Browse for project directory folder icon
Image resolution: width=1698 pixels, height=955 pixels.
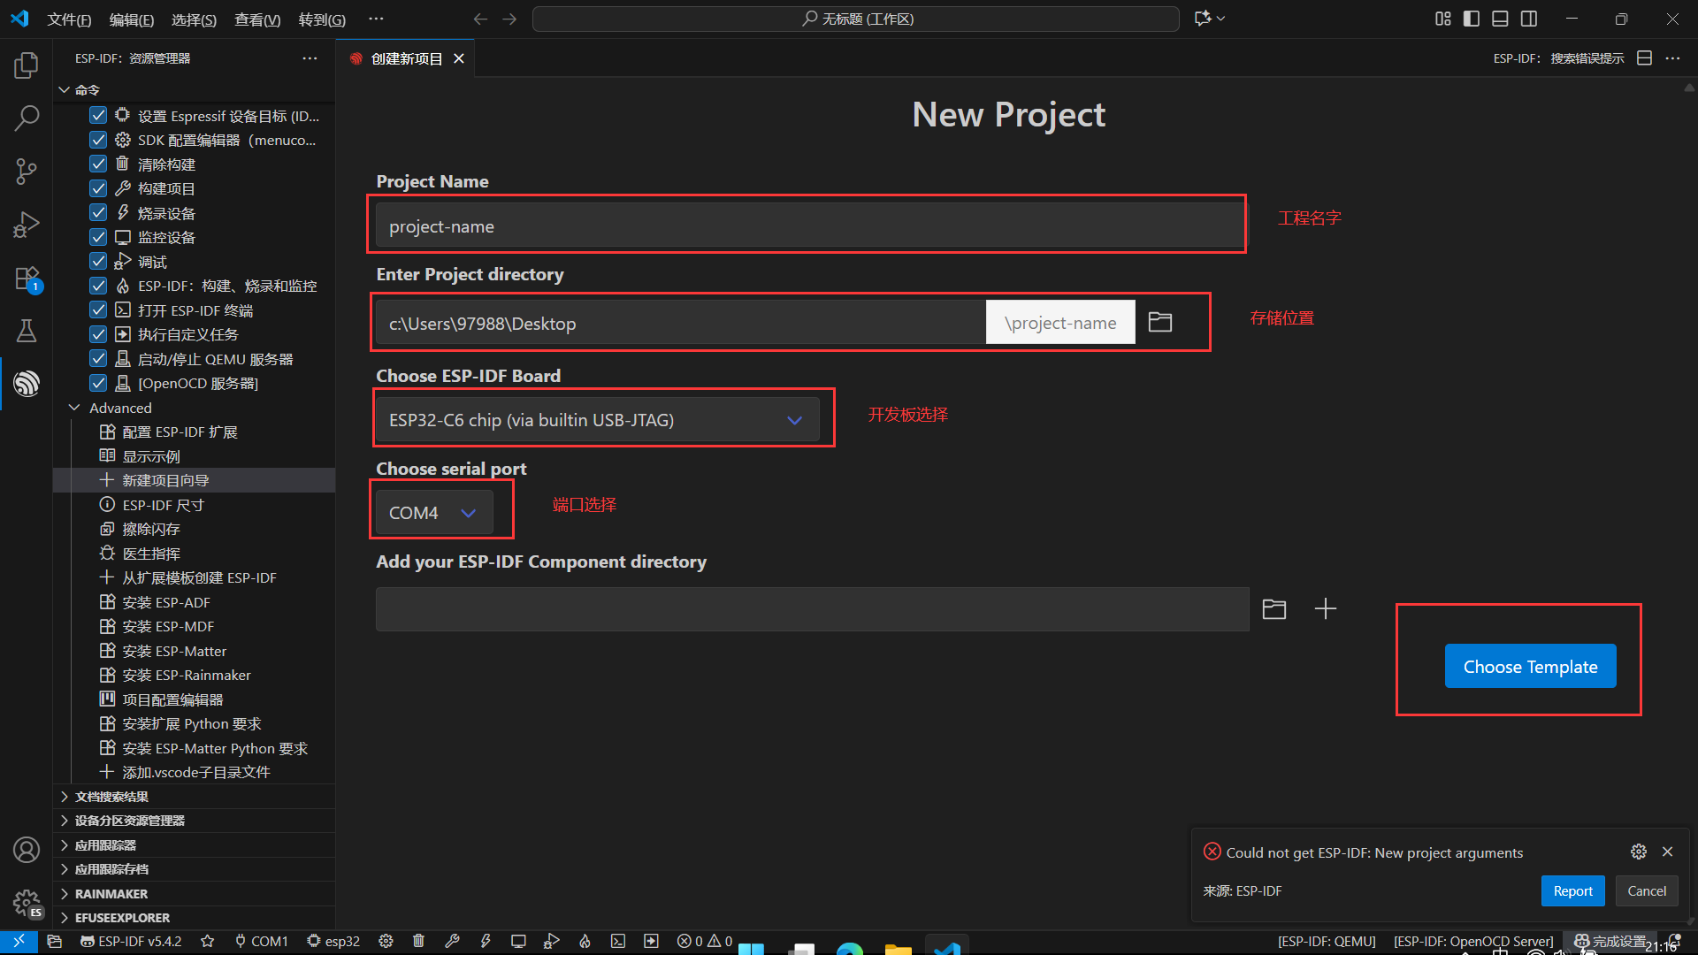1160,322
